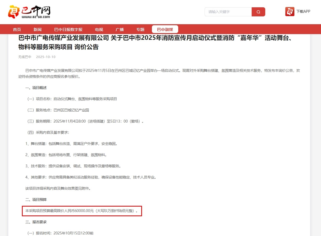Select the highlighted 巴中融媒 tab
This screenshot has width=321, height=236.
165,29
